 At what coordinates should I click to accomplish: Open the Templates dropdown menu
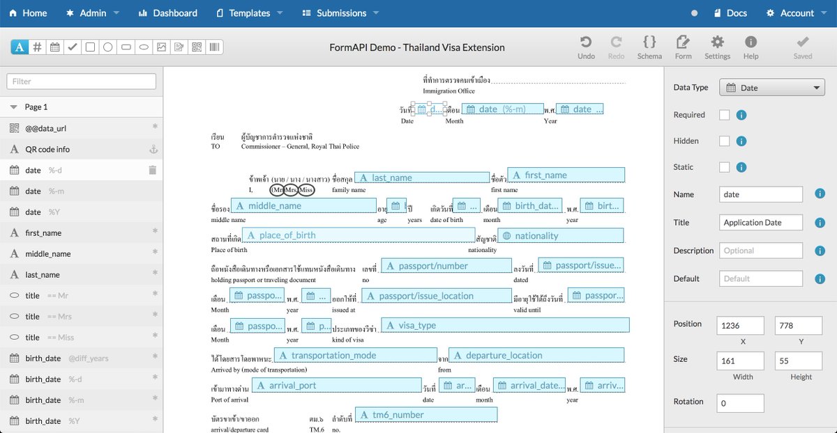250,13
